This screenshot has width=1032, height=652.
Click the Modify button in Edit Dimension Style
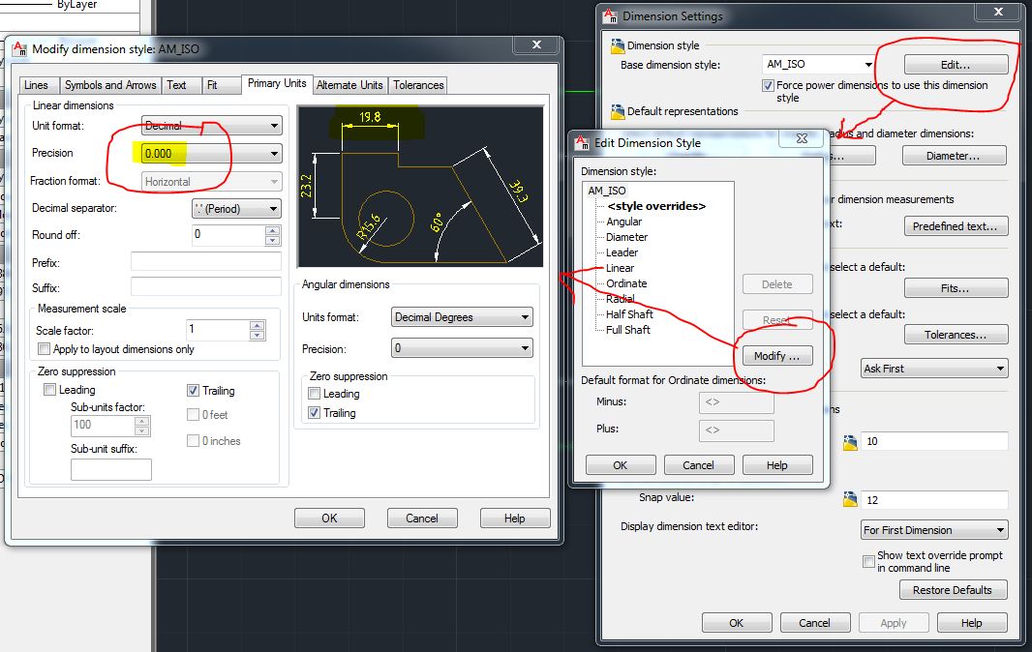(775, 355)
